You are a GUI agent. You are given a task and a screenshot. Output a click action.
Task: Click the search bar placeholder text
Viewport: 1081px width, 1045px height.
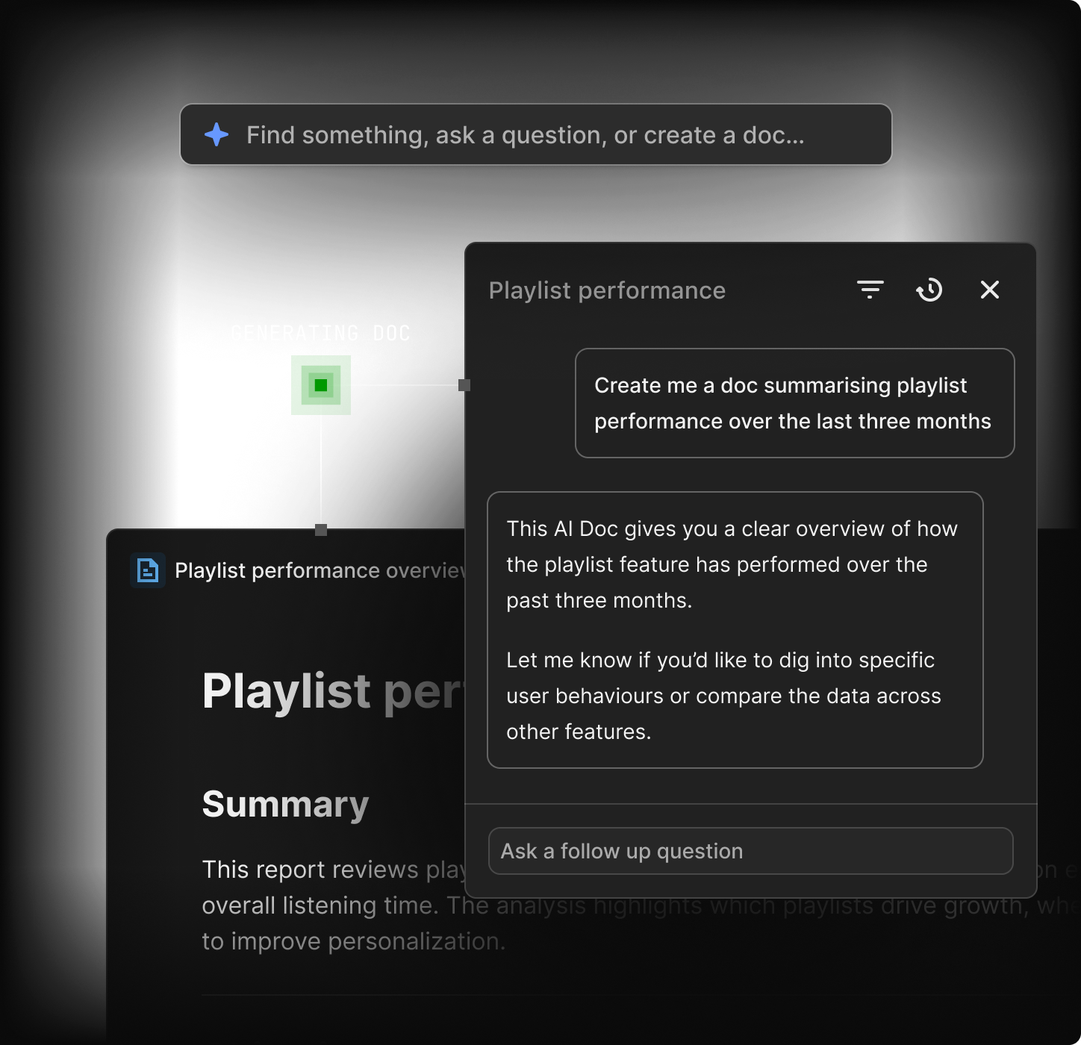525,135
